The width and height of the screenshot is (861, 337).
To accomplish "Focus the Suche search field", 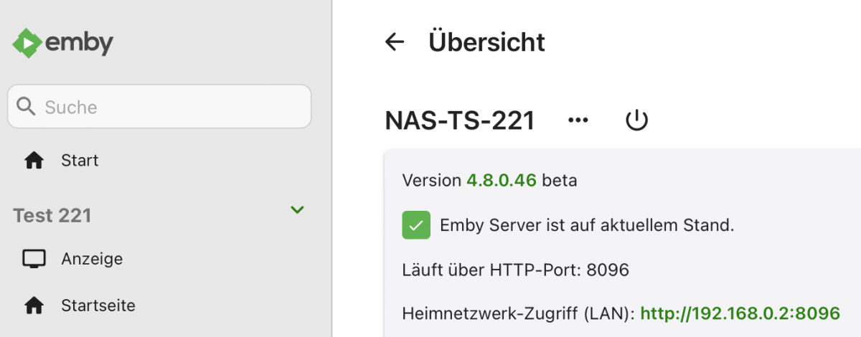I will point(172,107).
